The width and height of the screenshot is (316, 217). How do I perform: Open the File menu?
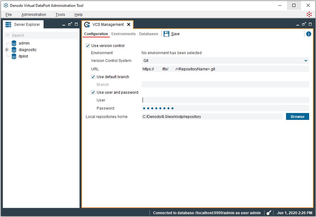(9, 15)
